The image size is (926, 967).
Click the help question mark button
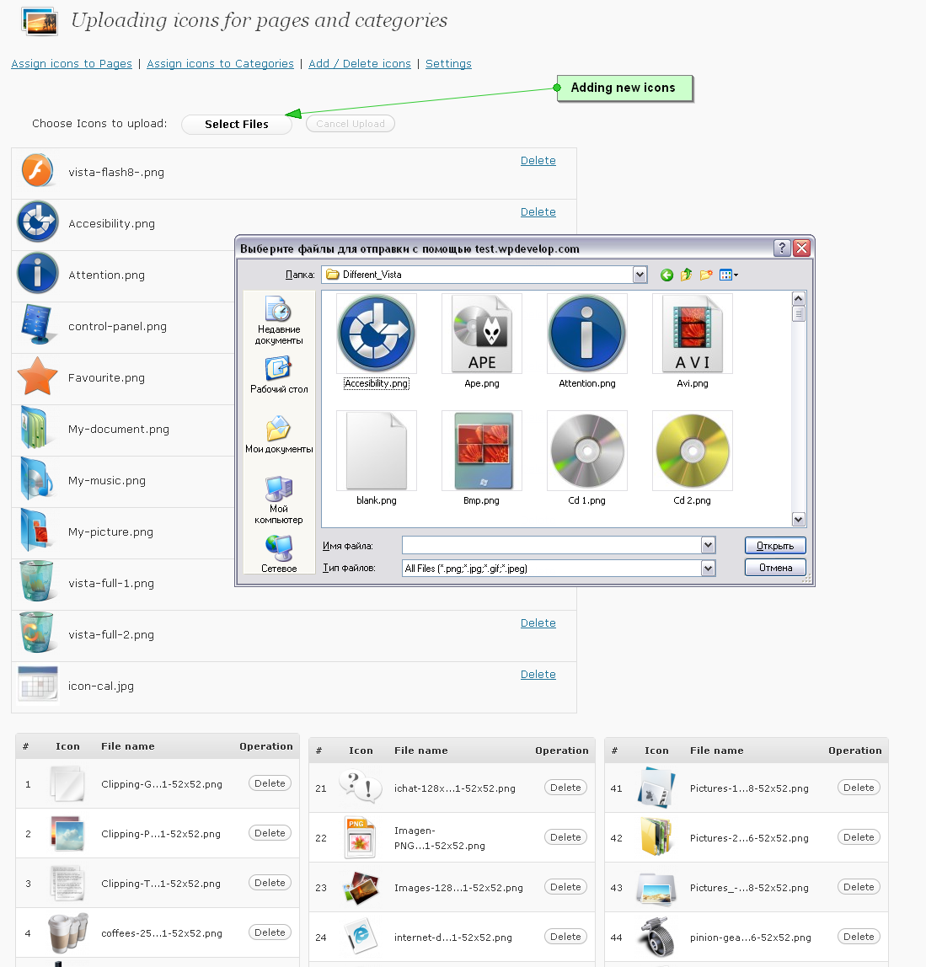click(x=782, y=248)
